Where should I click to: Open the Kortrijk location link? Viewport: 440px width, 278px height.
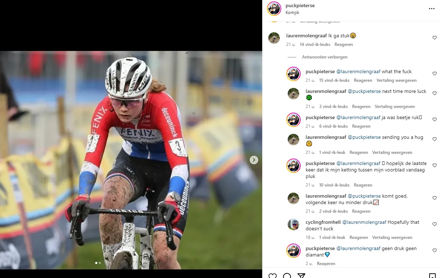coord(292,13)
